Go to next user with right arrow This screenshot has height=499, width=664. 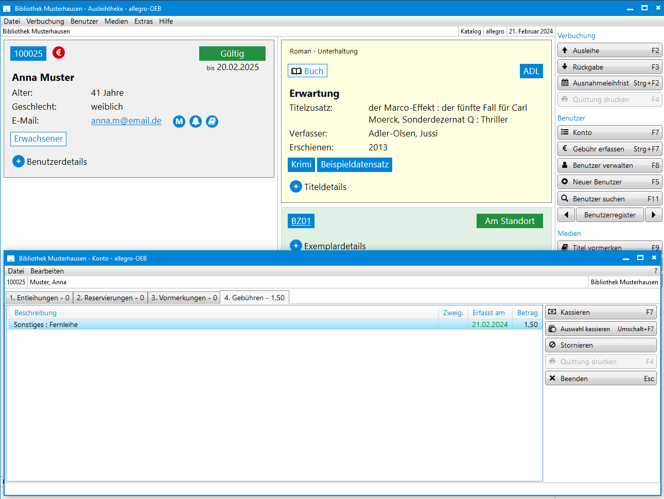[653, 215]
